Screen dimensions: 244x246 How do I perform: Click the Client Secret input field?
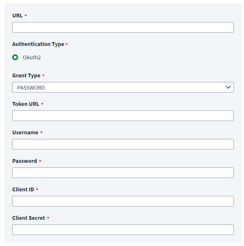pyautogui.click(x=123, y=230)
